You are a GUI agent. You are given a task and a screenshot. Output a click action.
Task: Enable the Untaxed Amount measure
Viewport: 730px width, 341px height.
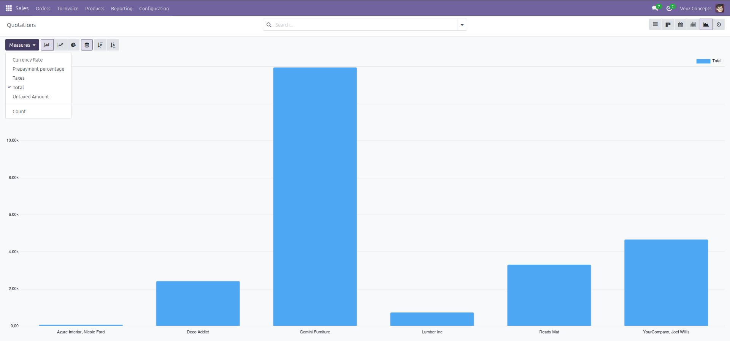coord(31,97)
